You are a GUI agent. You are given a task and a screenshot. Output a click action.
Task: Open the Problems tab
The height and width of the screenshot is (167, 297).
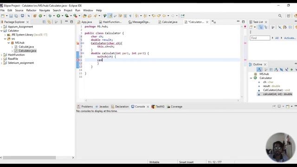[85, 107]
